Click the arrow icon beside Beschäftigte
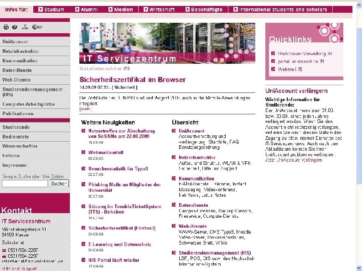 [x=187, y=9]
